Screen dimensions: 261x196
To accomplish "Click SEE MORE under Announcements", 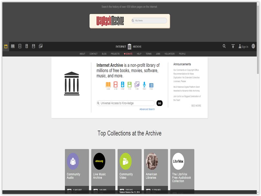I will [x=196, y=106].
